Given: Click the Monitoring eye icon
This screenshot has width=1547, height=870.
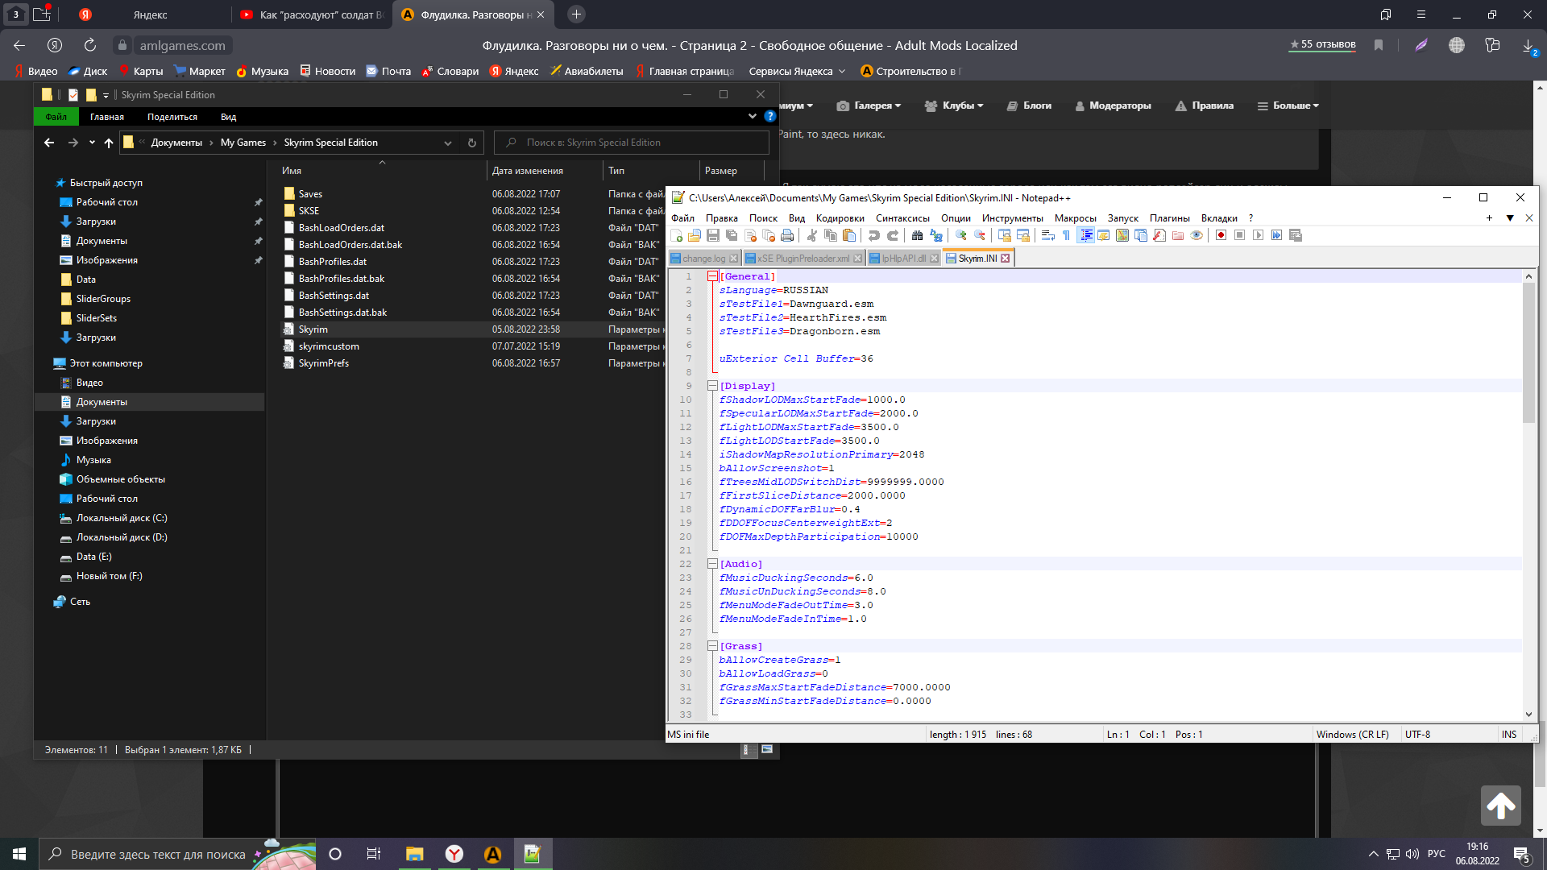Looking at the screenshot, I should (x=1197, y=235).
